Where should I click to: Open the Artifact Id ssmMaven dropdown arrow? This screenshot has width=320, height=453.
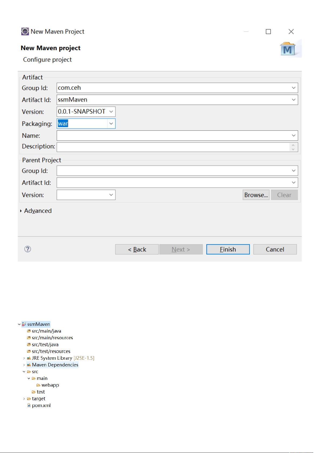(x=293, y=100)
